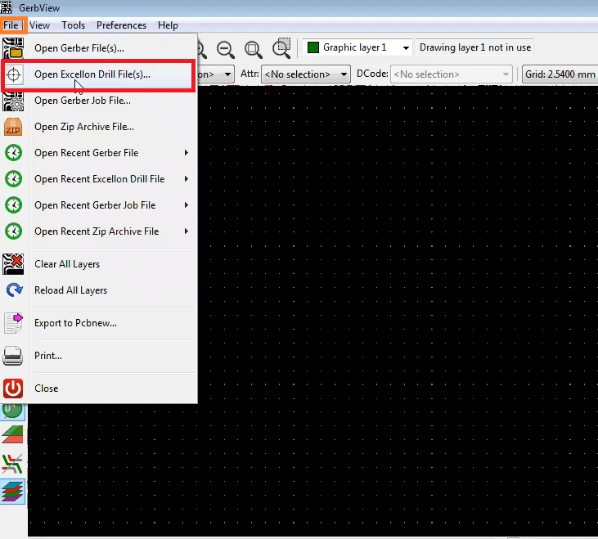Viewport: 598px width, 539px height.
Task: Open the Help menu
Action: pyautogui.click(x=168, y=25)
